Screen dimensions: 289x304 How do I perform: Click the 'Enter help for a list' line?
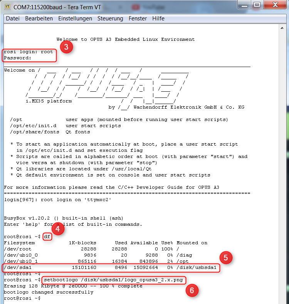click(73, 225)
